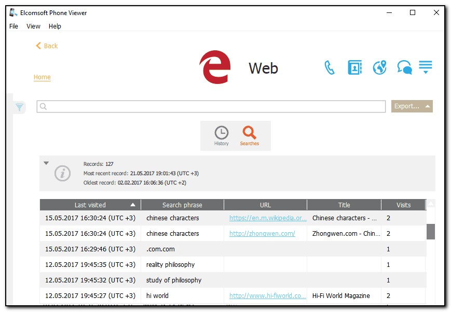
Task: Sort by the Last visited column
Action: 90,205
